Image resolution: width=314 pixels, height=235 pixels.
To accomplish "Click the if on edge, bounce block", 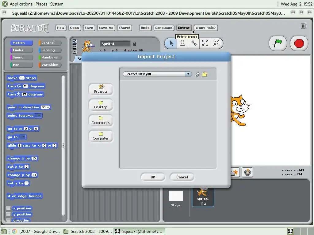I will coord(25,196).
